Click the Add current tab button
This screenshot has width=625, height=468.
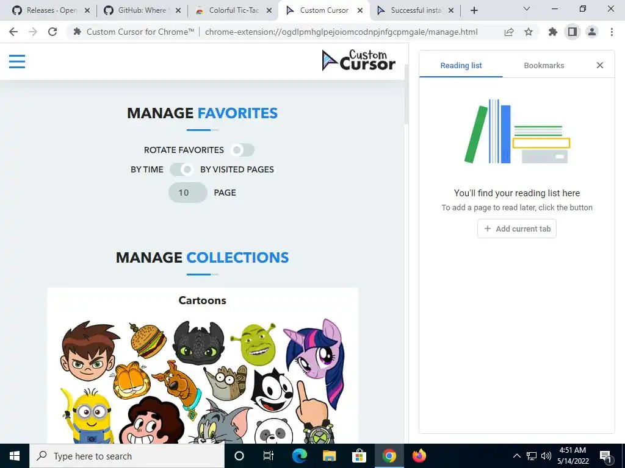pos(517,229)
